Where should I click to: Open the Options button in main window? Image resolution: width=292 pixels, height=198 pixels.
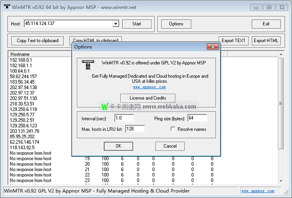point(176,24)
